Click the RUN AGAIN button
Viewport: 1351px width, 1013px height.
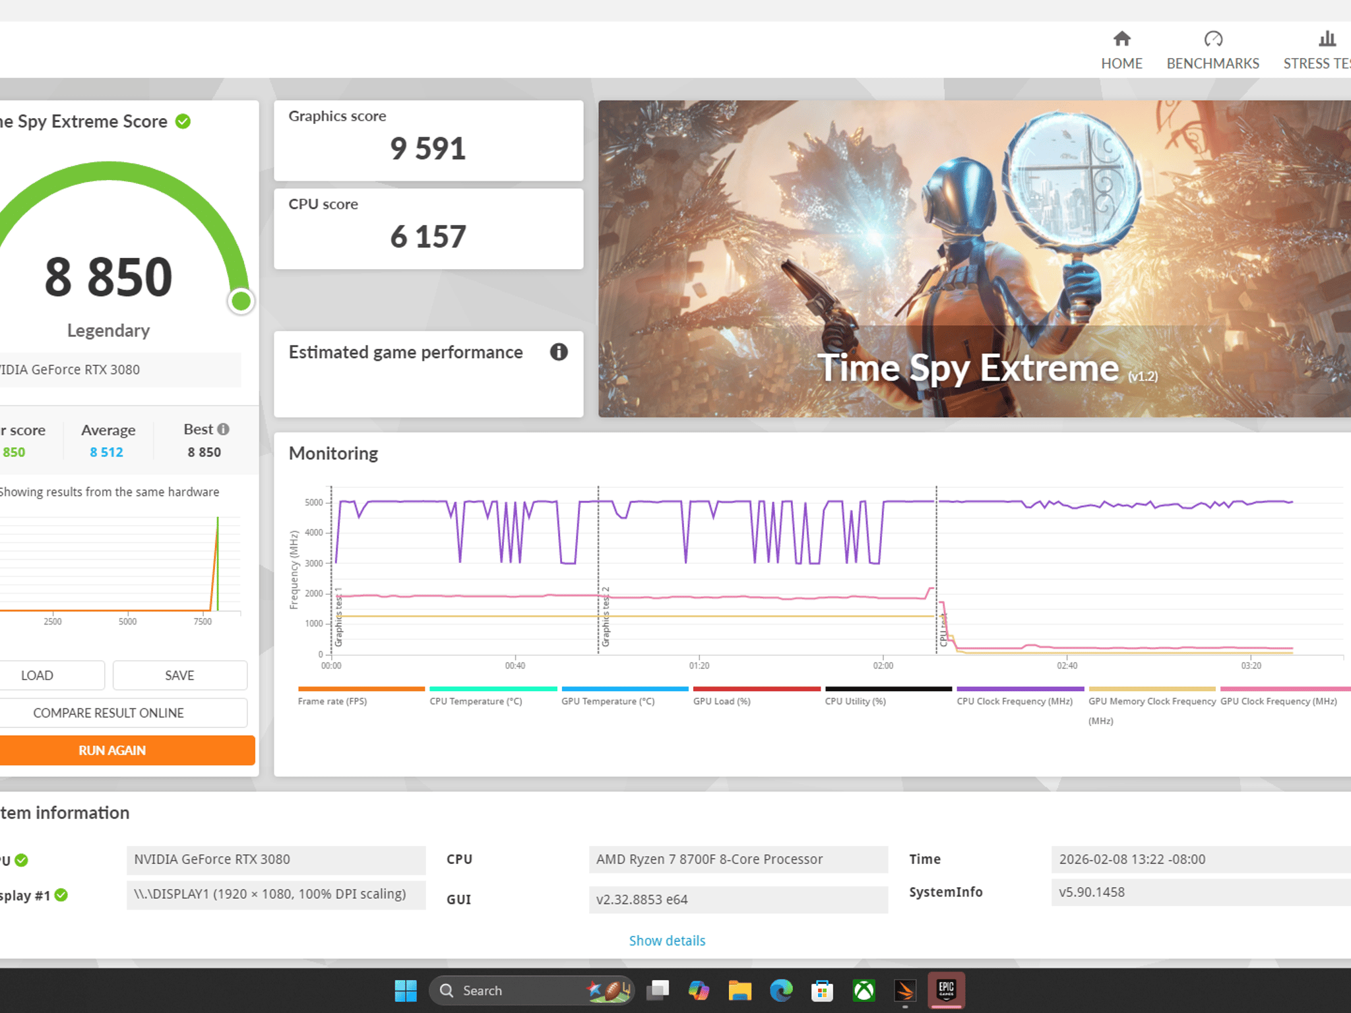(x=127, y=751)
